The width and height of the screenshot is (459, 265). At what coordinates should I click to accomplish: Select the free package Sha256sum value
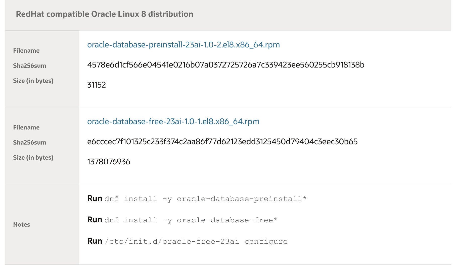pos(222,141)
